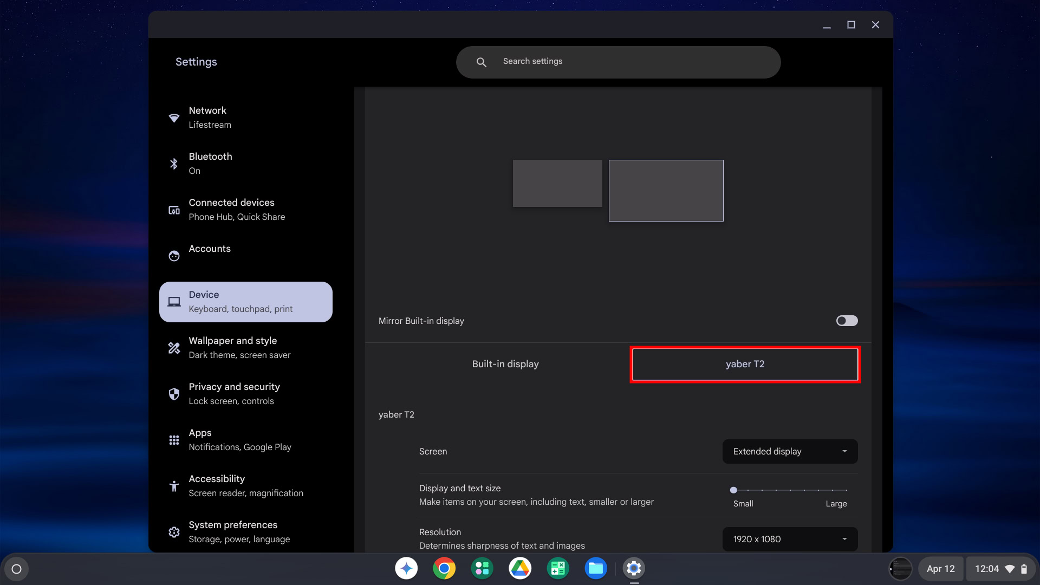Click the Wallpaper and style icon
1040x585 pixels.
tap(174, 348)
